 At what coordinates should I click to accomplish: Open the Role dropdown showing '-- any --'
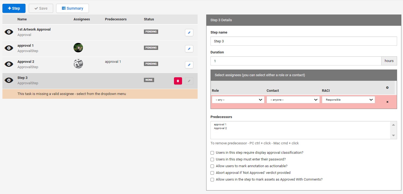[x=238, y=100]
